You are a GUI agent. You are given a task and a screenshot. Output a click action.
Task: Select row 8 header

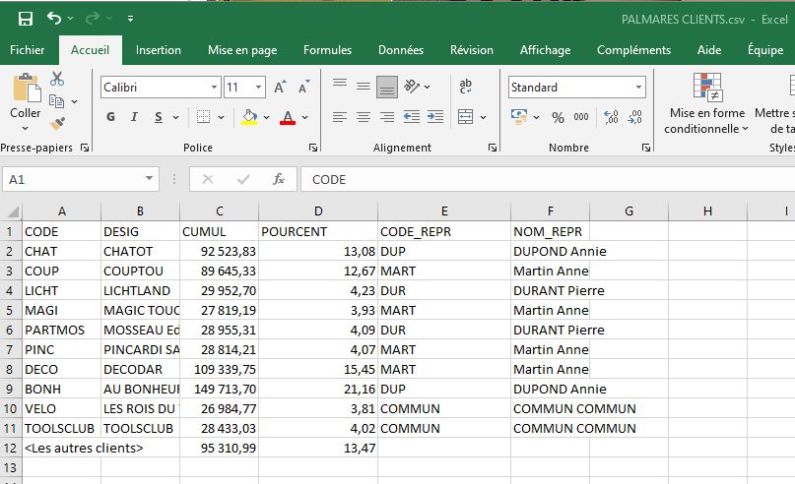[10, 370]
